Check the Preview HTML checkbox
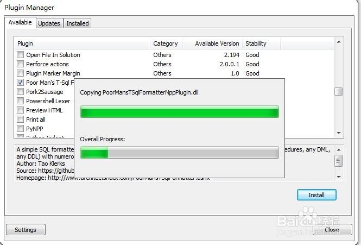The width and height of the screenshot is (361, 245). (x=20, y=110)
